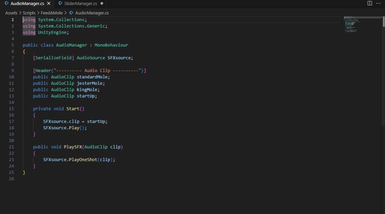Click 'SFXsource.clip' on line 17

coord(61,122)
